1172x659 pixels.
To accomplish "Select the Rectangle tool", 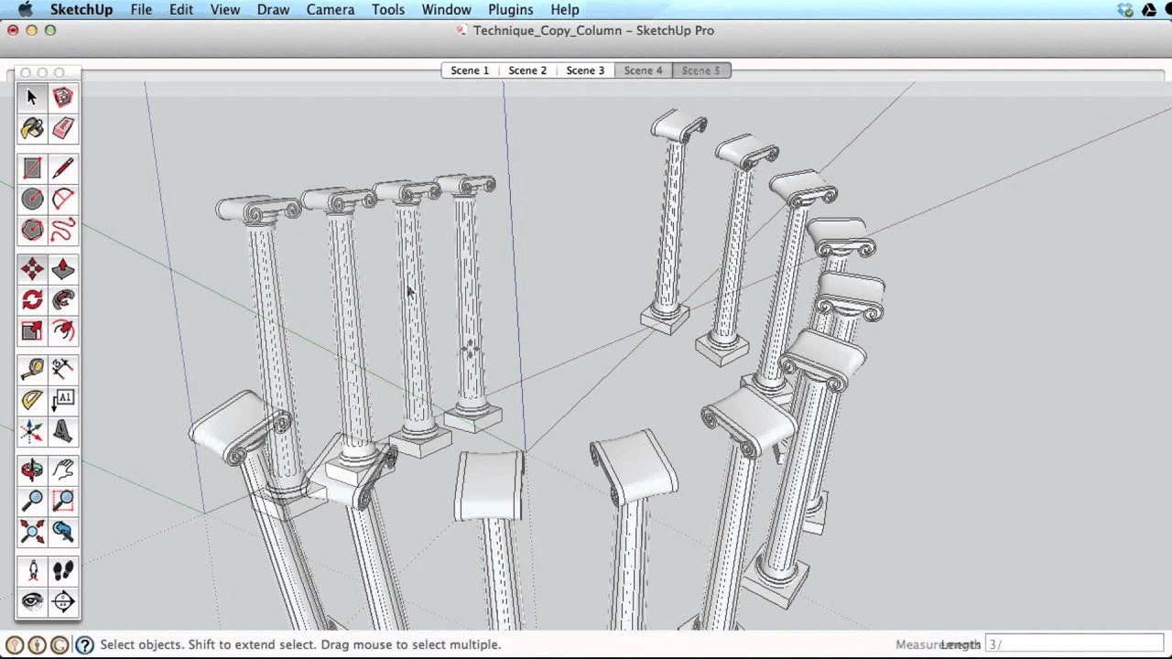I will [x=32, y=168].
